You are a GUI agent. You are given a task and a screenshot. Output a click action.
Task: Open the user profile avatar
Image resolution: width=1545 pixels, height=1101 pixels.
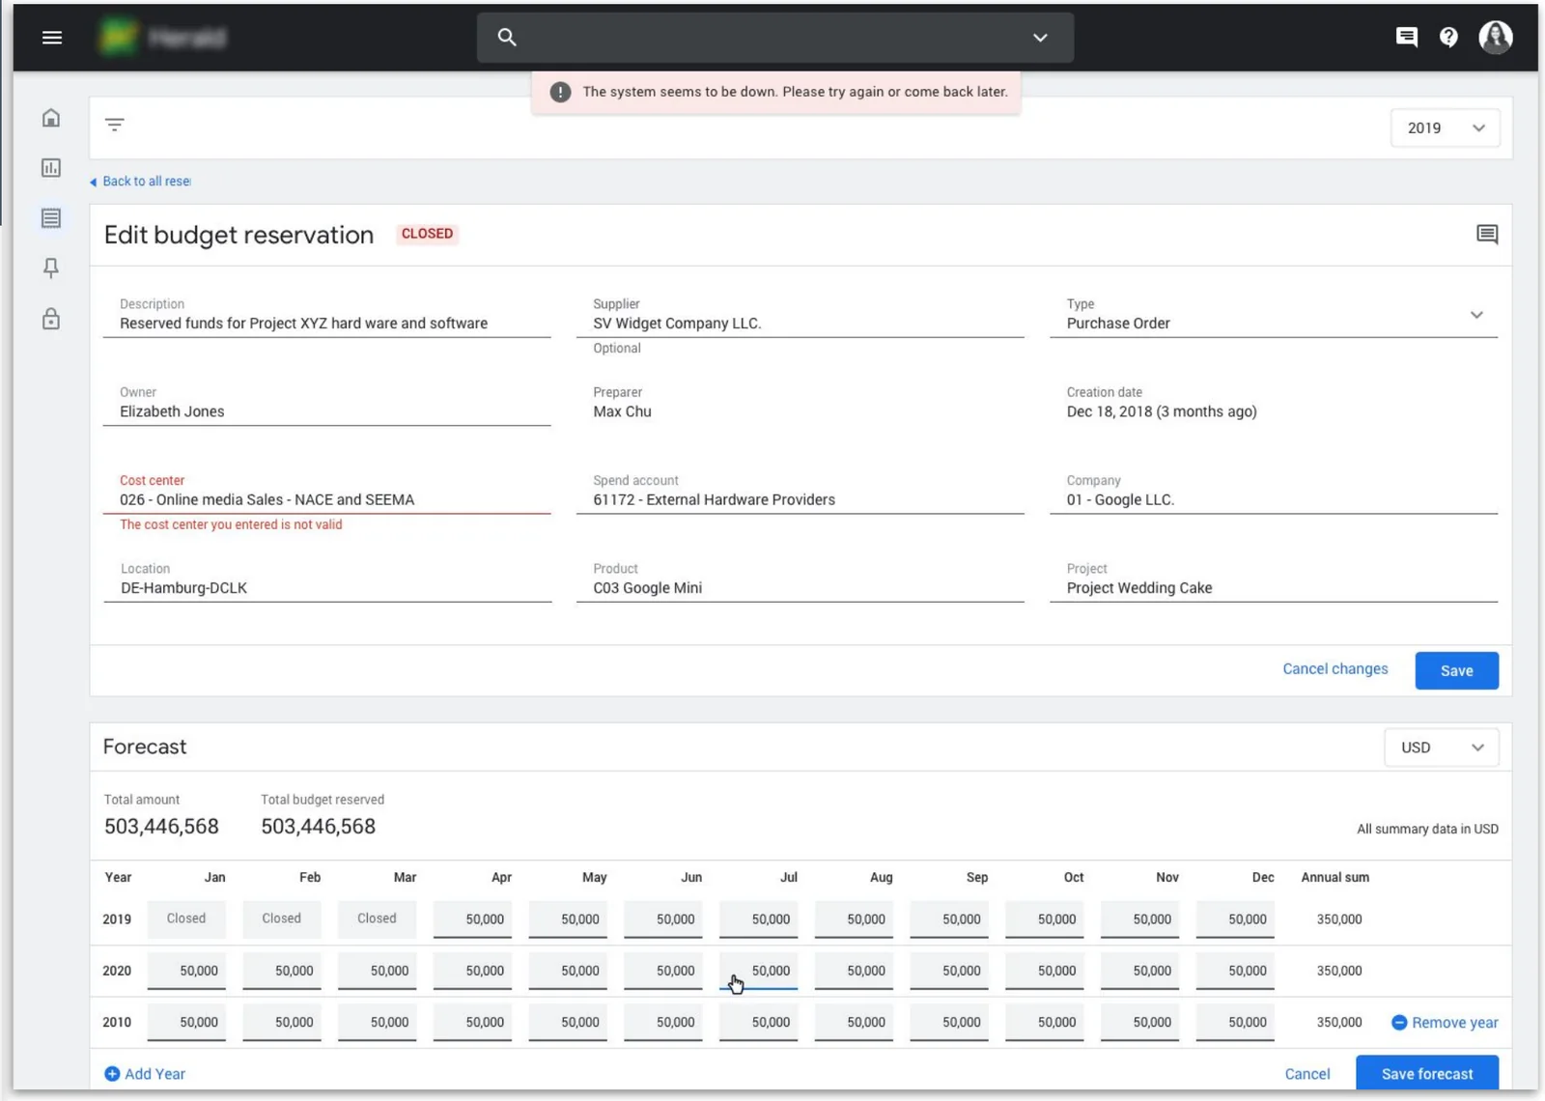(1496, 38)
